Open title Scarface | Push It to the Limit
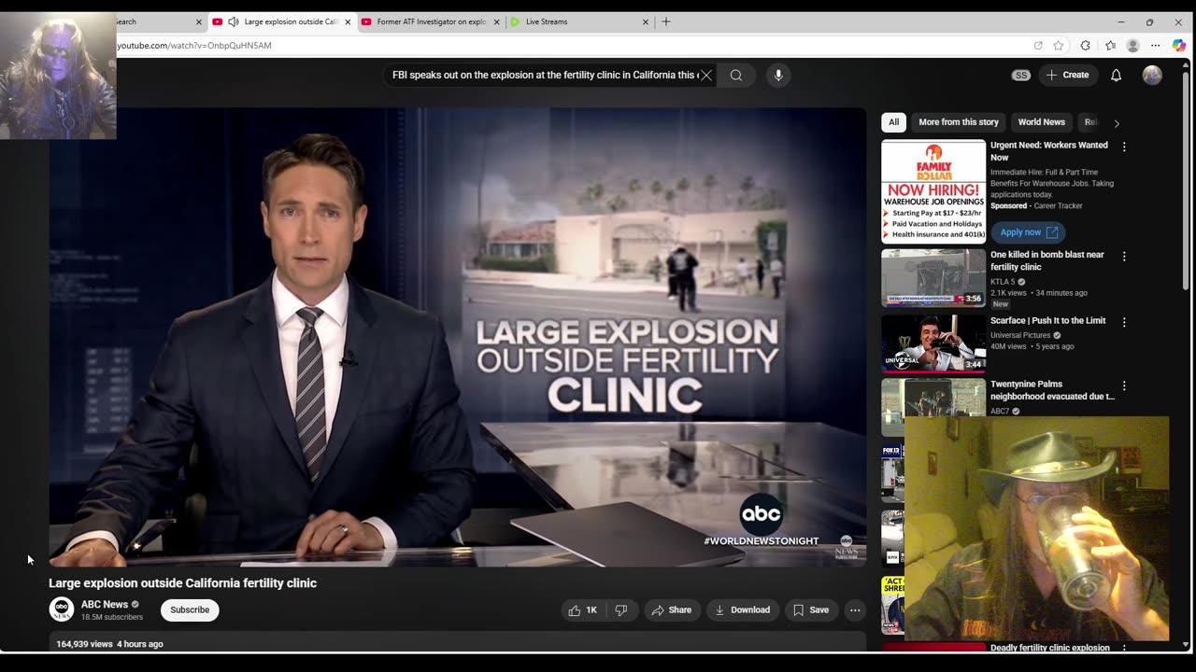This screenshot has height=672, width=1196. point(1047,320)
